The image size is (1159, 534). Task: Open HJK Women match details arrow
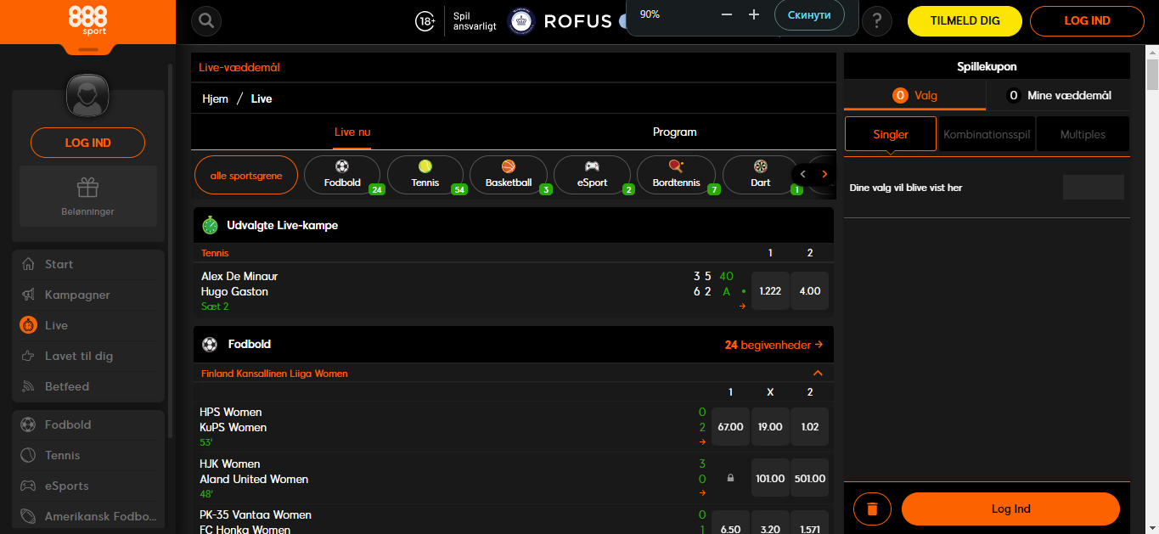tap(702, 493)
